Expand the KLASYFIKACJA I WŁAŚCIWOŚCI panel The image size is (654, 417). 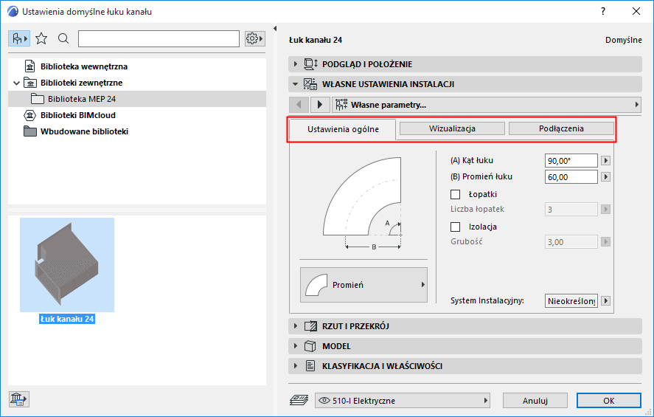point(296,366)
